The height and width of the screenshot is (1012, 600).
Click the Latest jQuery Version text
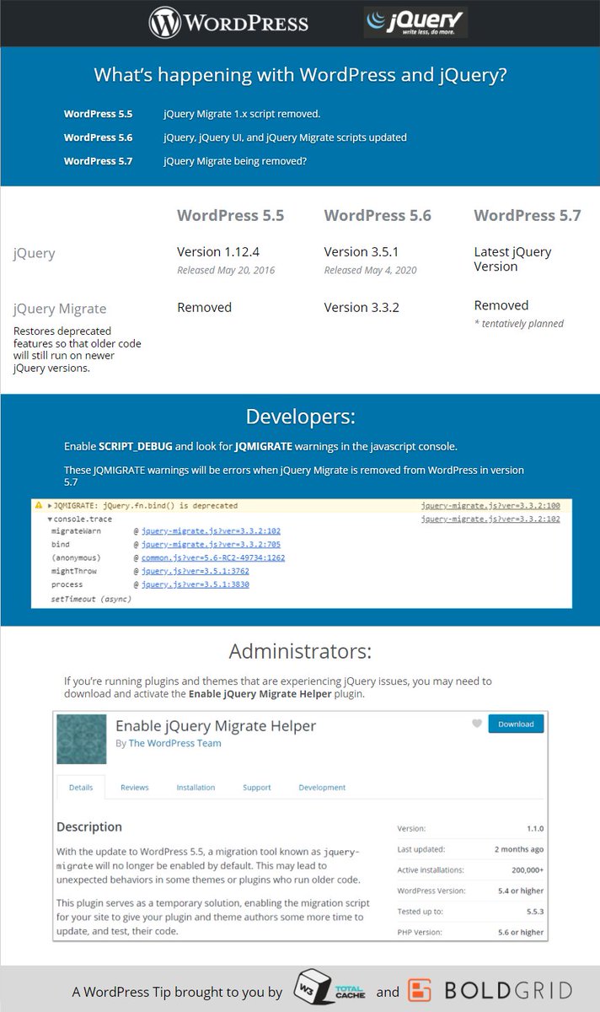tap(512, 259)
